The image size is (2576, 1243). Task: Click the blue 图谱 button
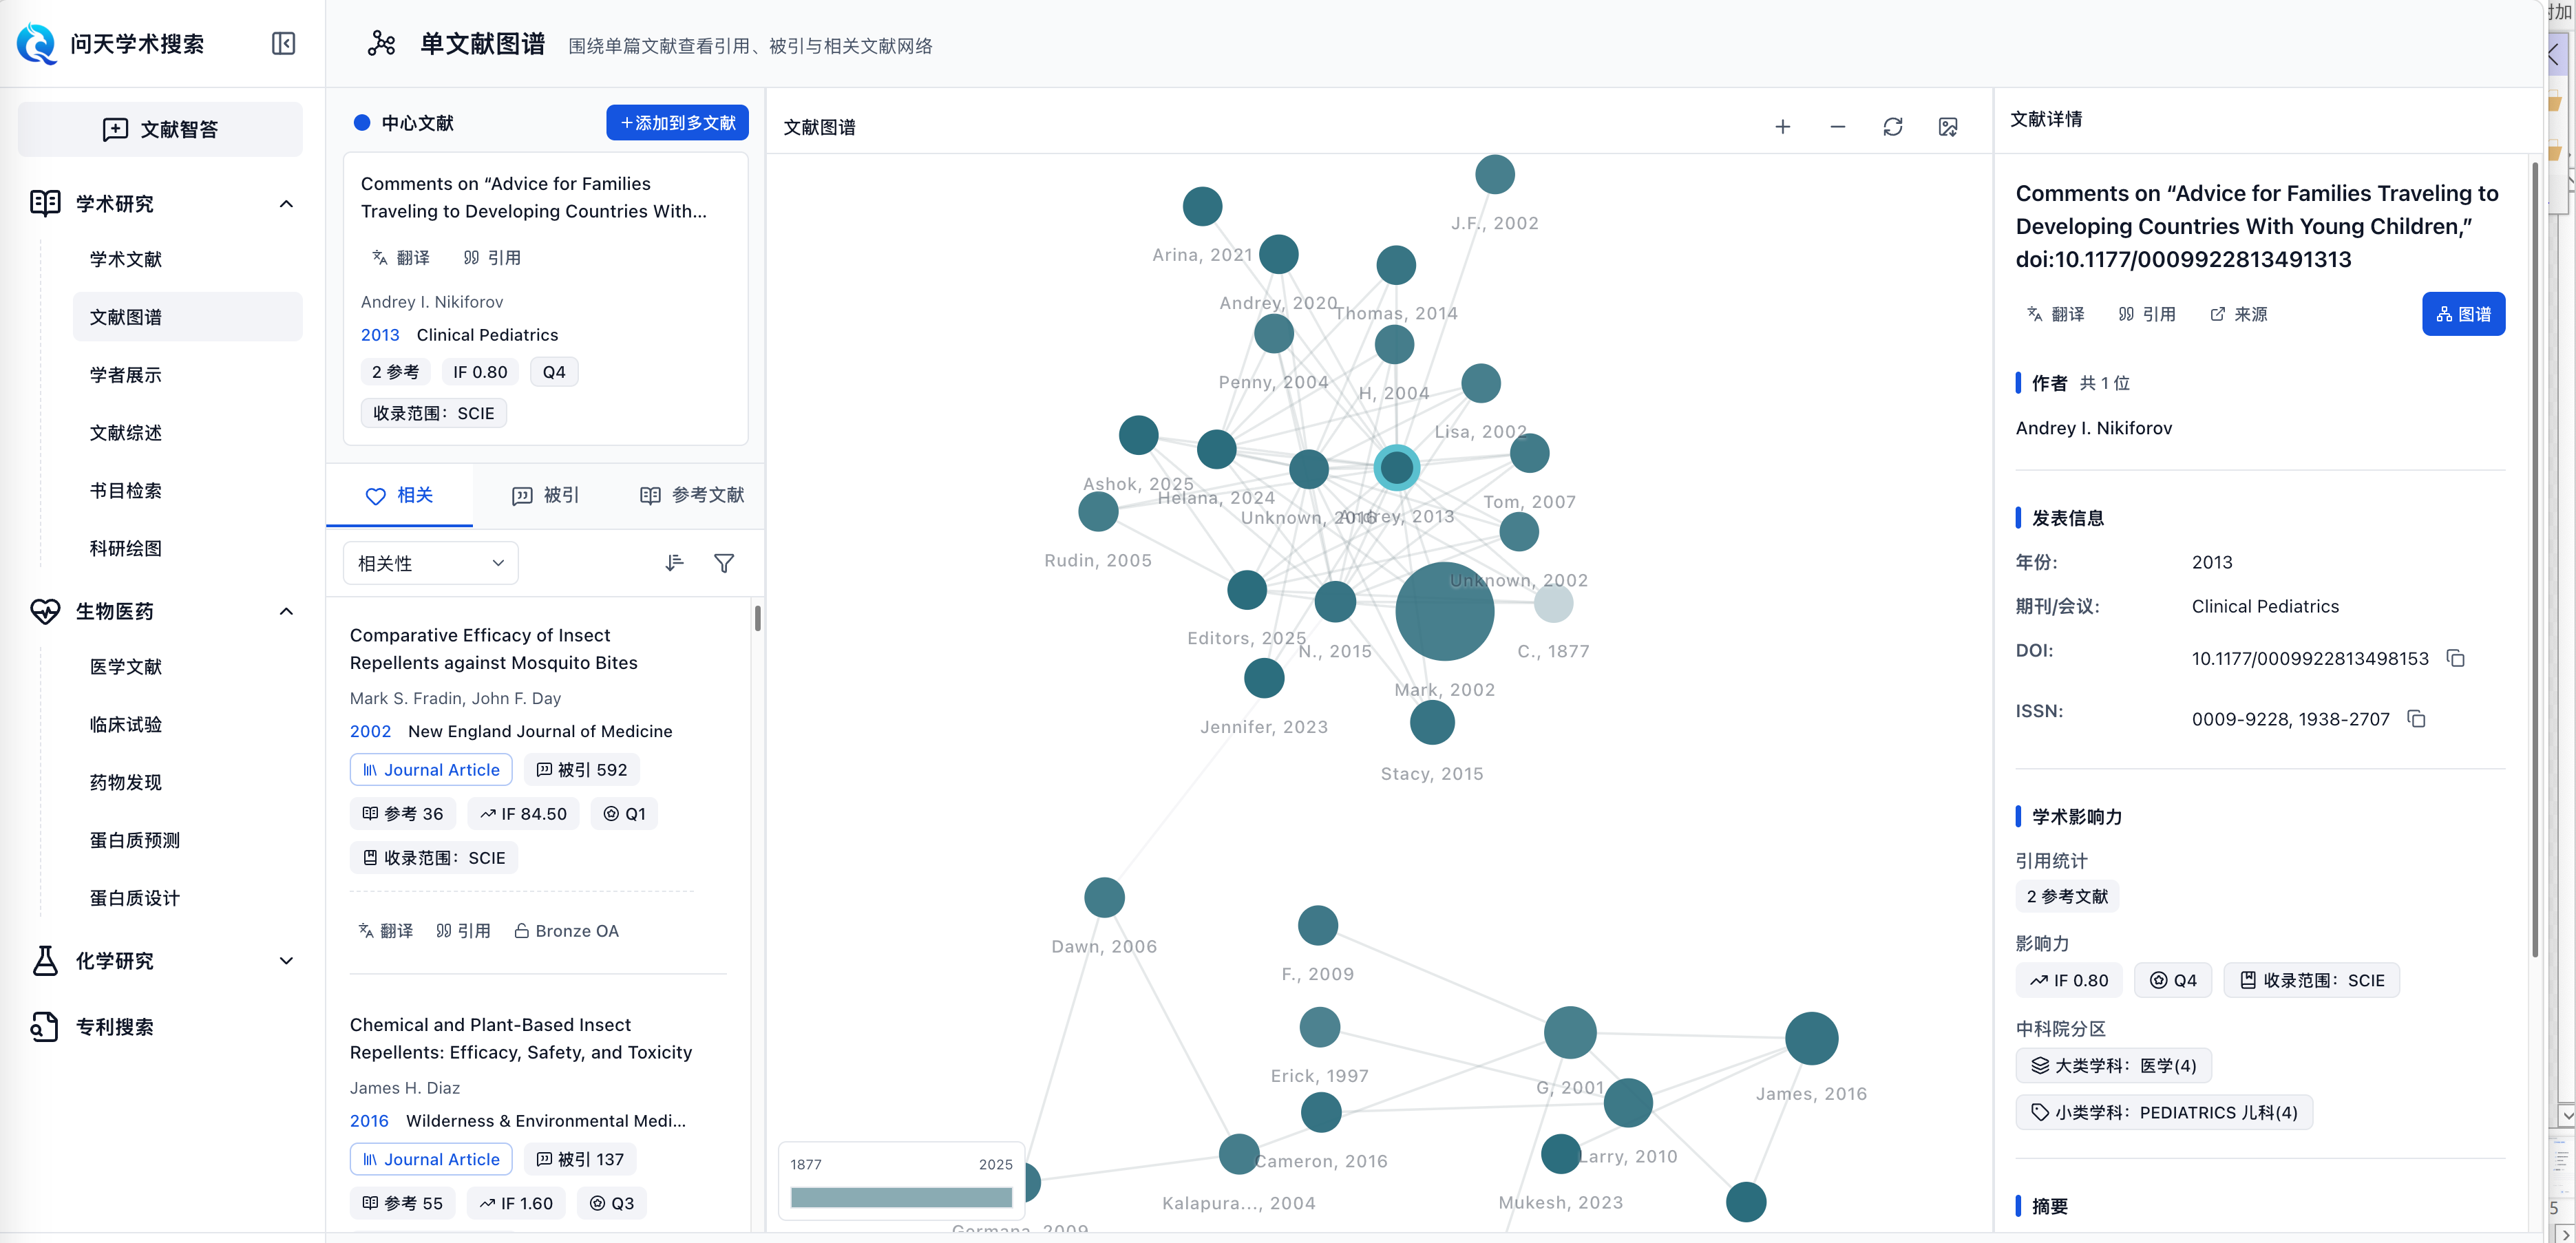click(x=2463, y=314)
